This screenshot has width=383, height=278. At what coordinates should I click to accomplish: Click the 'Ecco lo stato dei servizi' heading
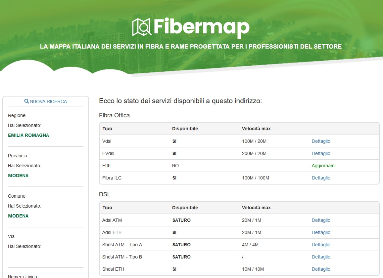tap(180, 101)
